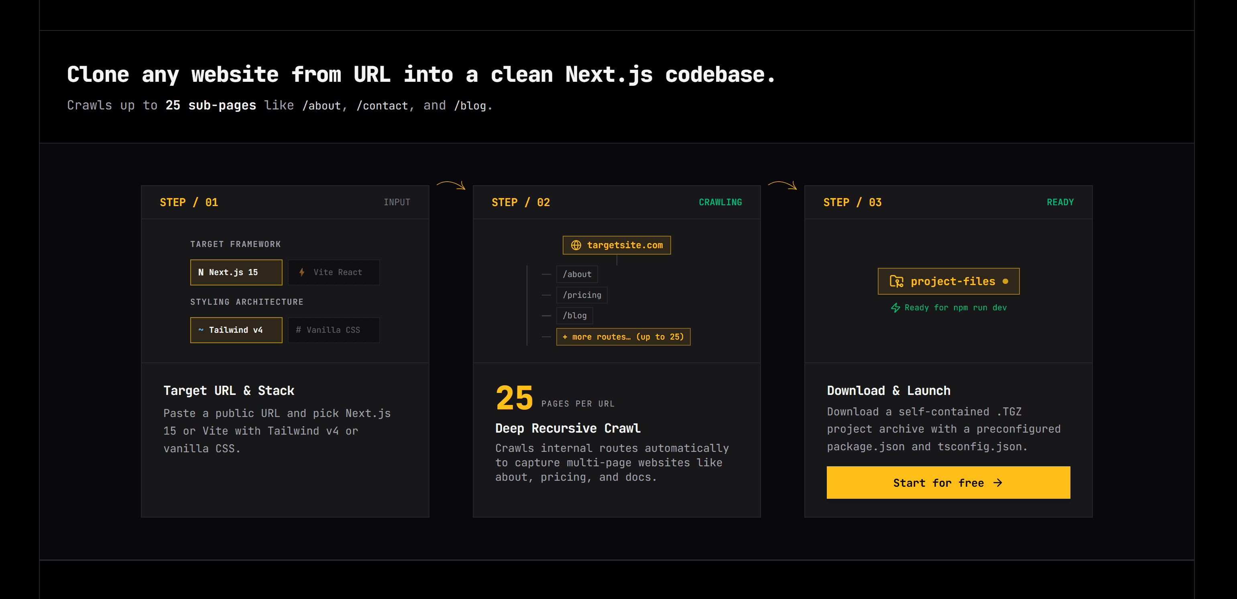Click the main 'Clone any website' headline
Image resolution: width=1237 pixels, height=599 pixels.
click(421, 74)
